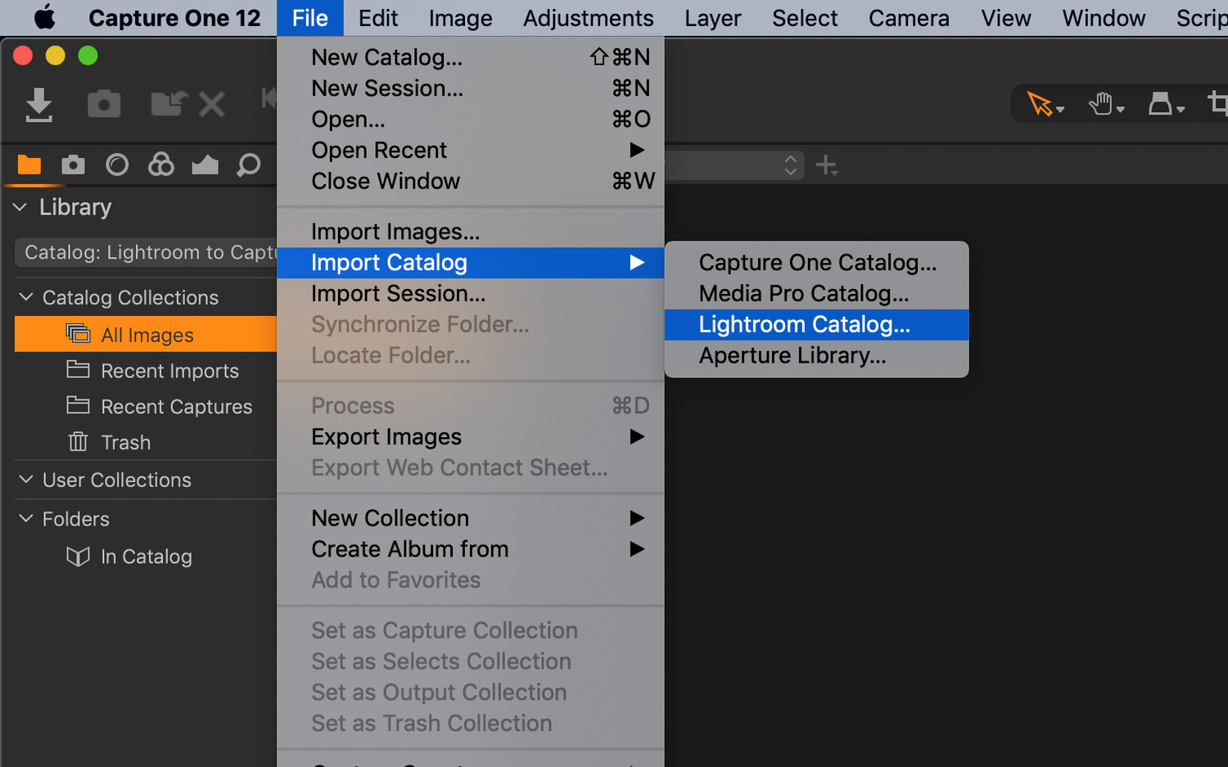Screen dimensions: 1228x767
Task: Open the Lens tool tab circle icon
Action: point(117,165)
